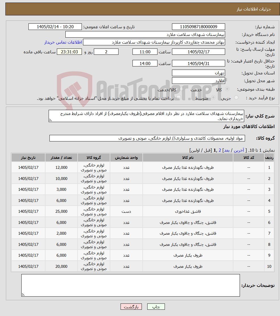This screenshot has width=280, height=316.
Task: Click the item name in row 4
Action: click(188, 200)
